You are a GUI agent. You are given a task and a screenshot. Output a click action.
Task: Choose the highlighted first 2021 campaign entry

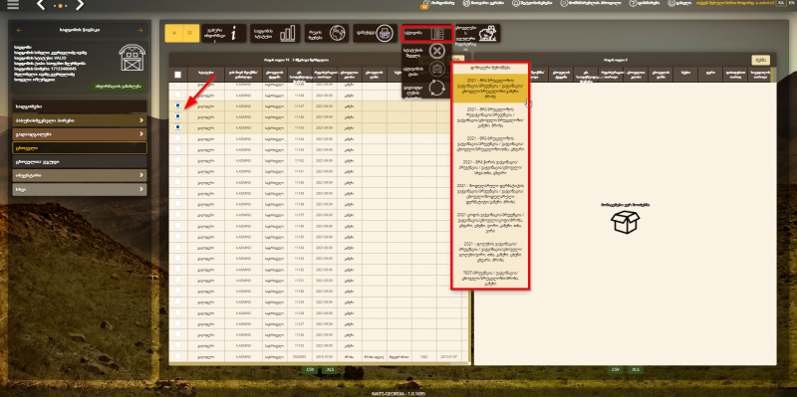490,88
